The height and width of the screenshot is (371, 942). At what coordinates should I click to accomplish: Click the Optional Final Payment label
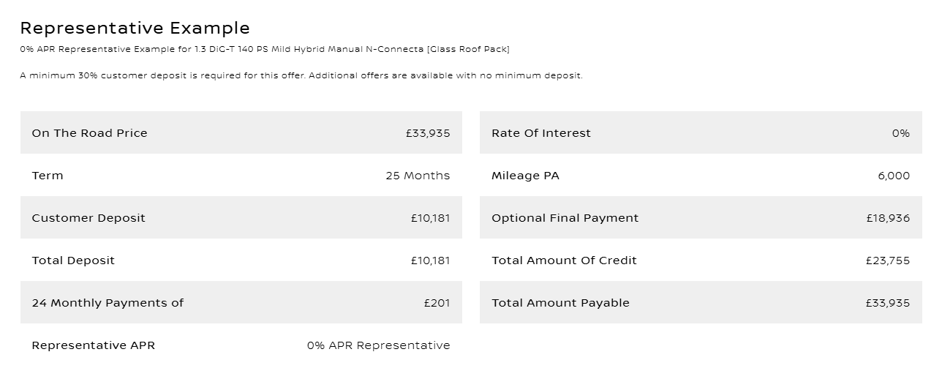click(565, 218)
